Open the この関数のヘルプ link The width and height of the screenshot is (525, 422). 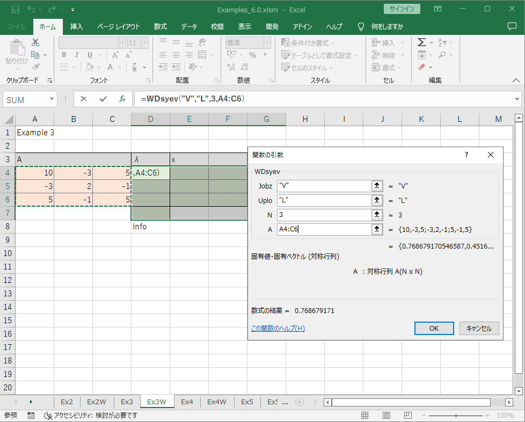click(x=278, y=329)
